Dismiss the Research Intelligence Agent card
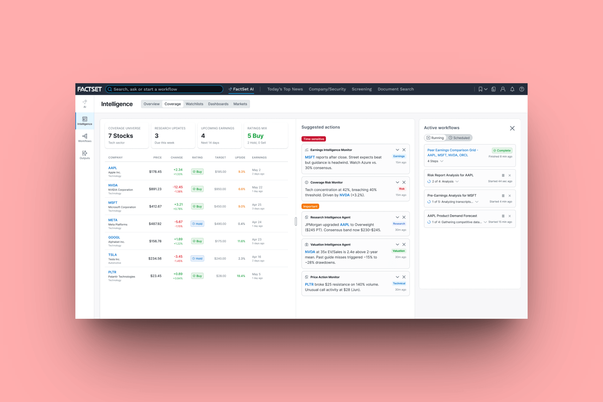Screen dimensions: 603x402 coord(404,217)
